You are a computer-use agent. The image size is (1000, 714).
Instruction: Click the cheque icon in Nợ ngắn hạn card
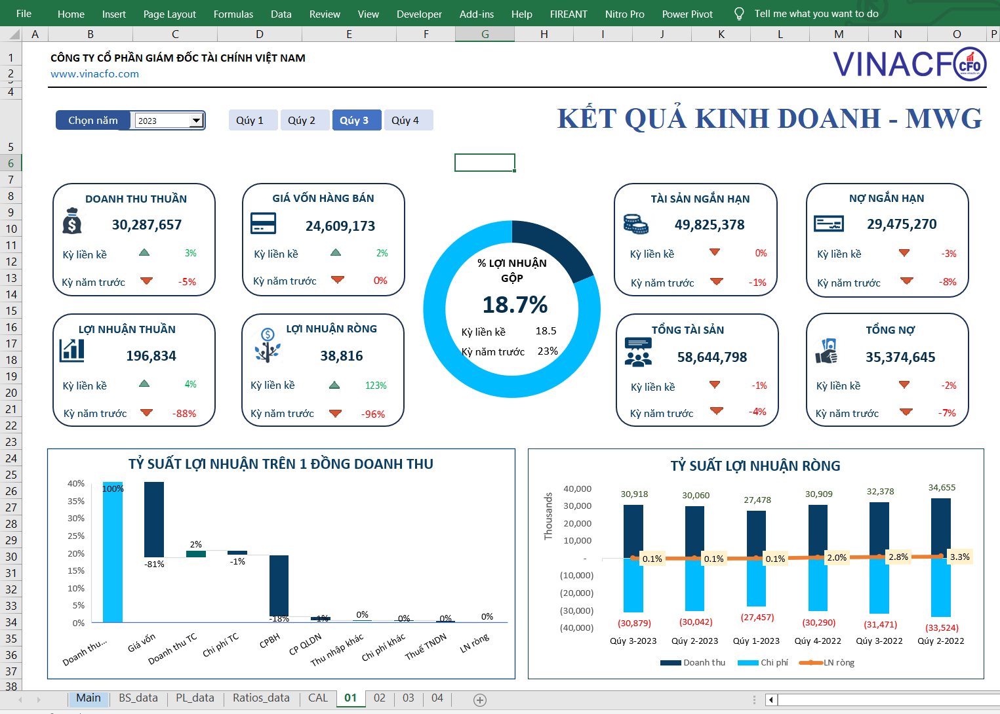pos(829,224)
